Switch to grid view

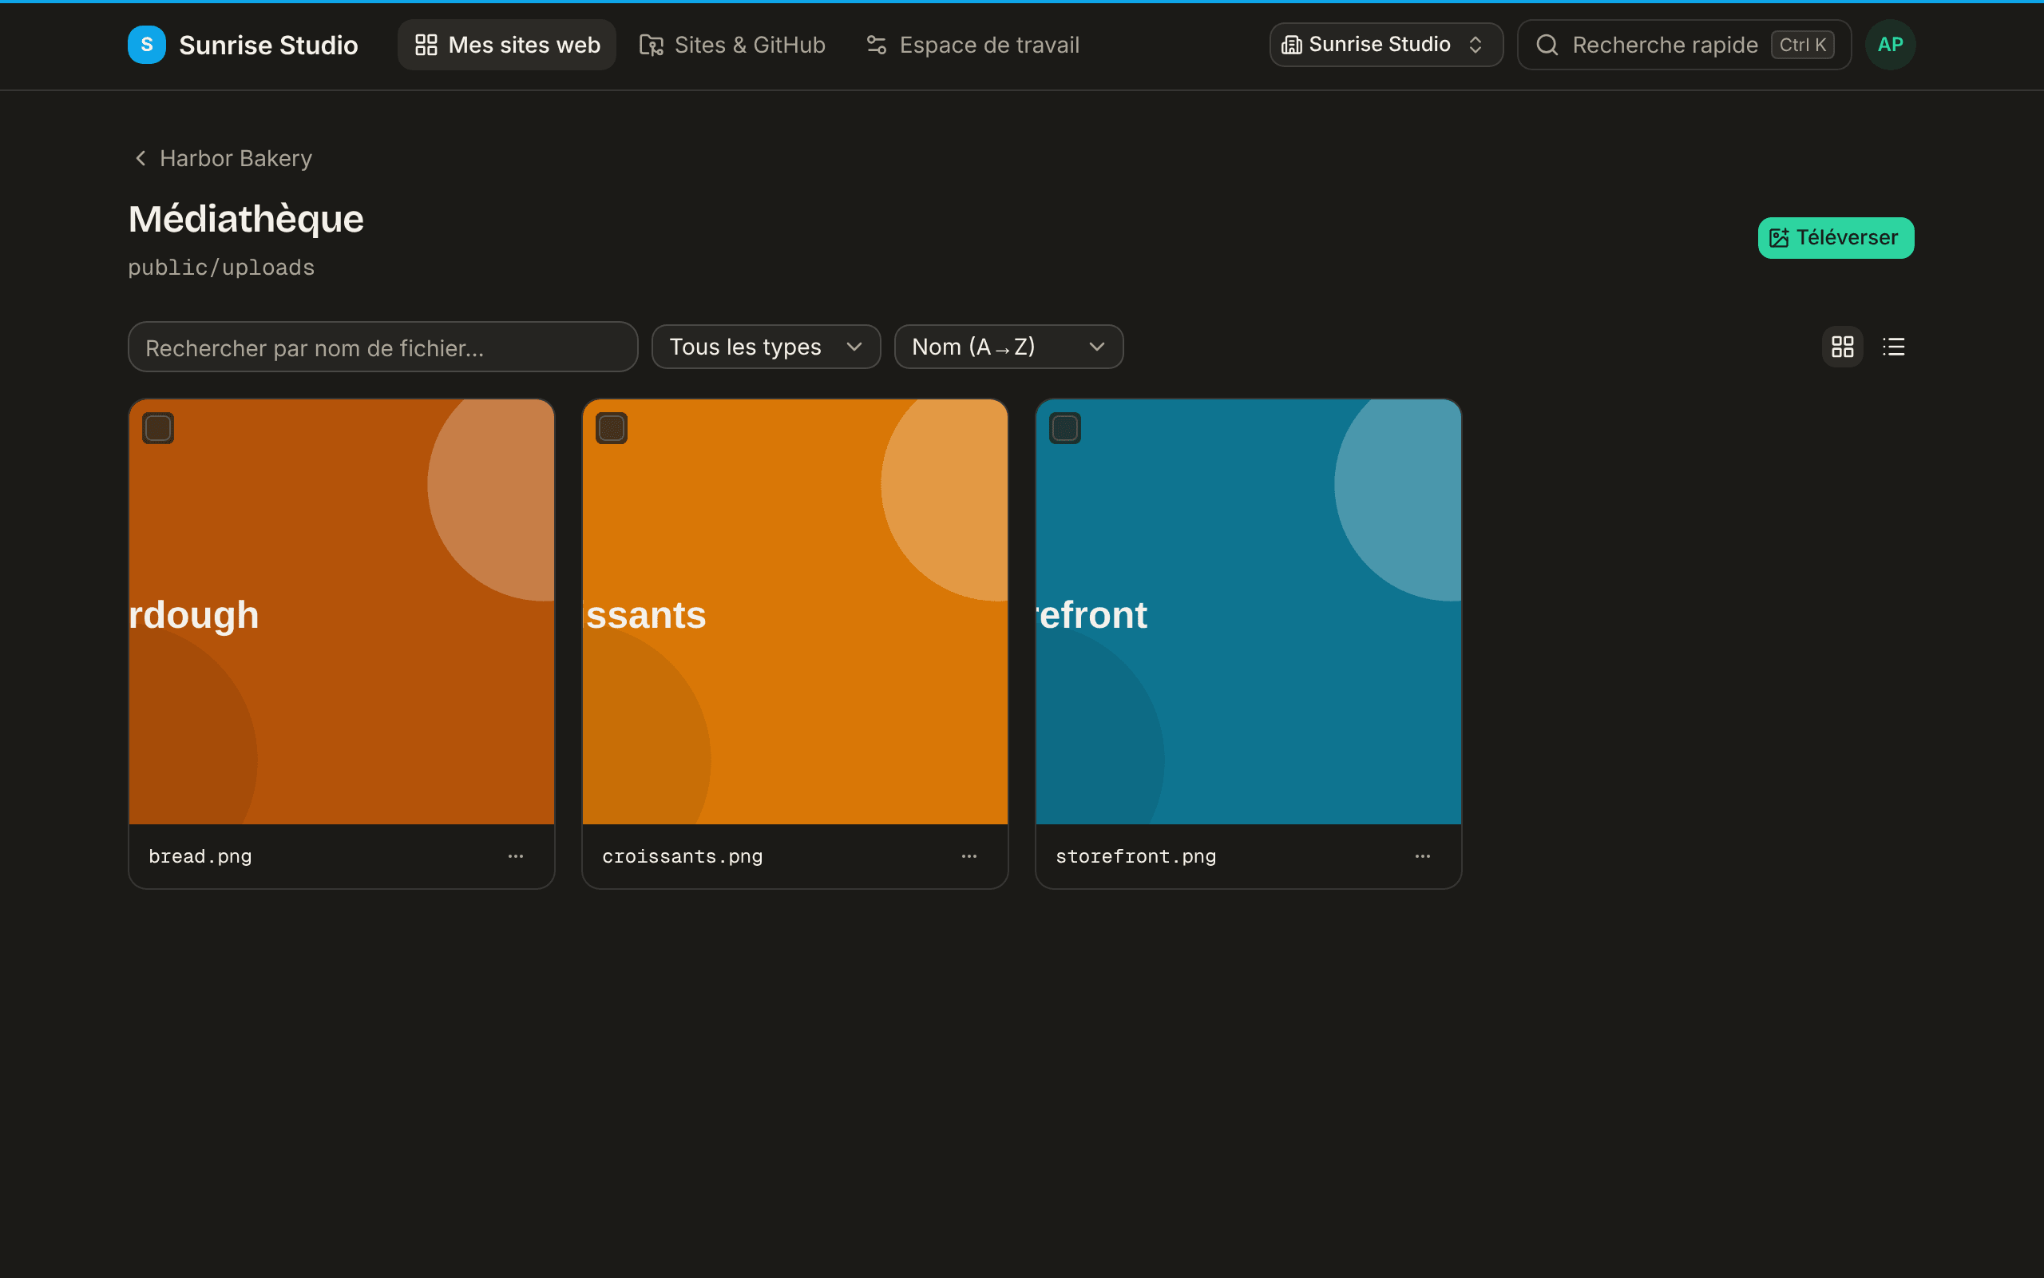(1842, 347)
